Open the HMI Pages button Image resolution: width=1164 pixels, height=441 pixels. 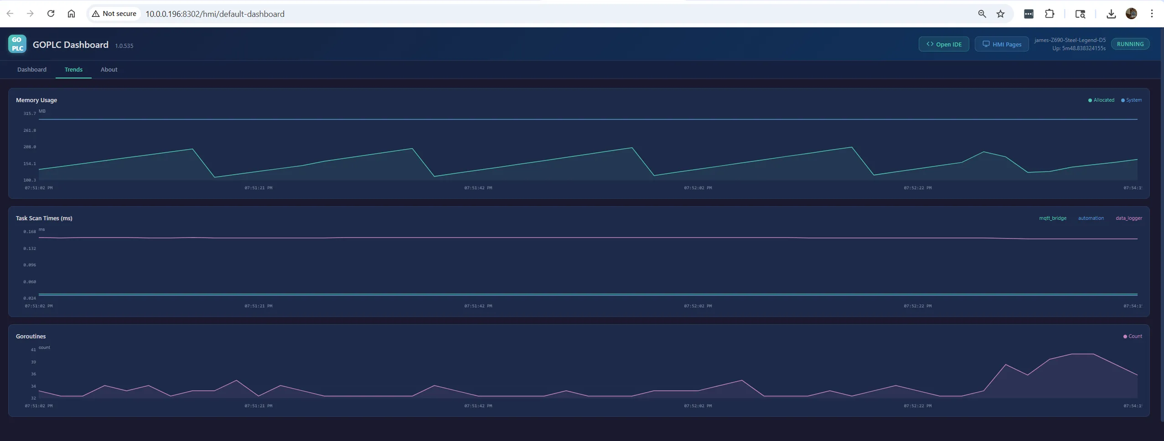point(1002,44)
